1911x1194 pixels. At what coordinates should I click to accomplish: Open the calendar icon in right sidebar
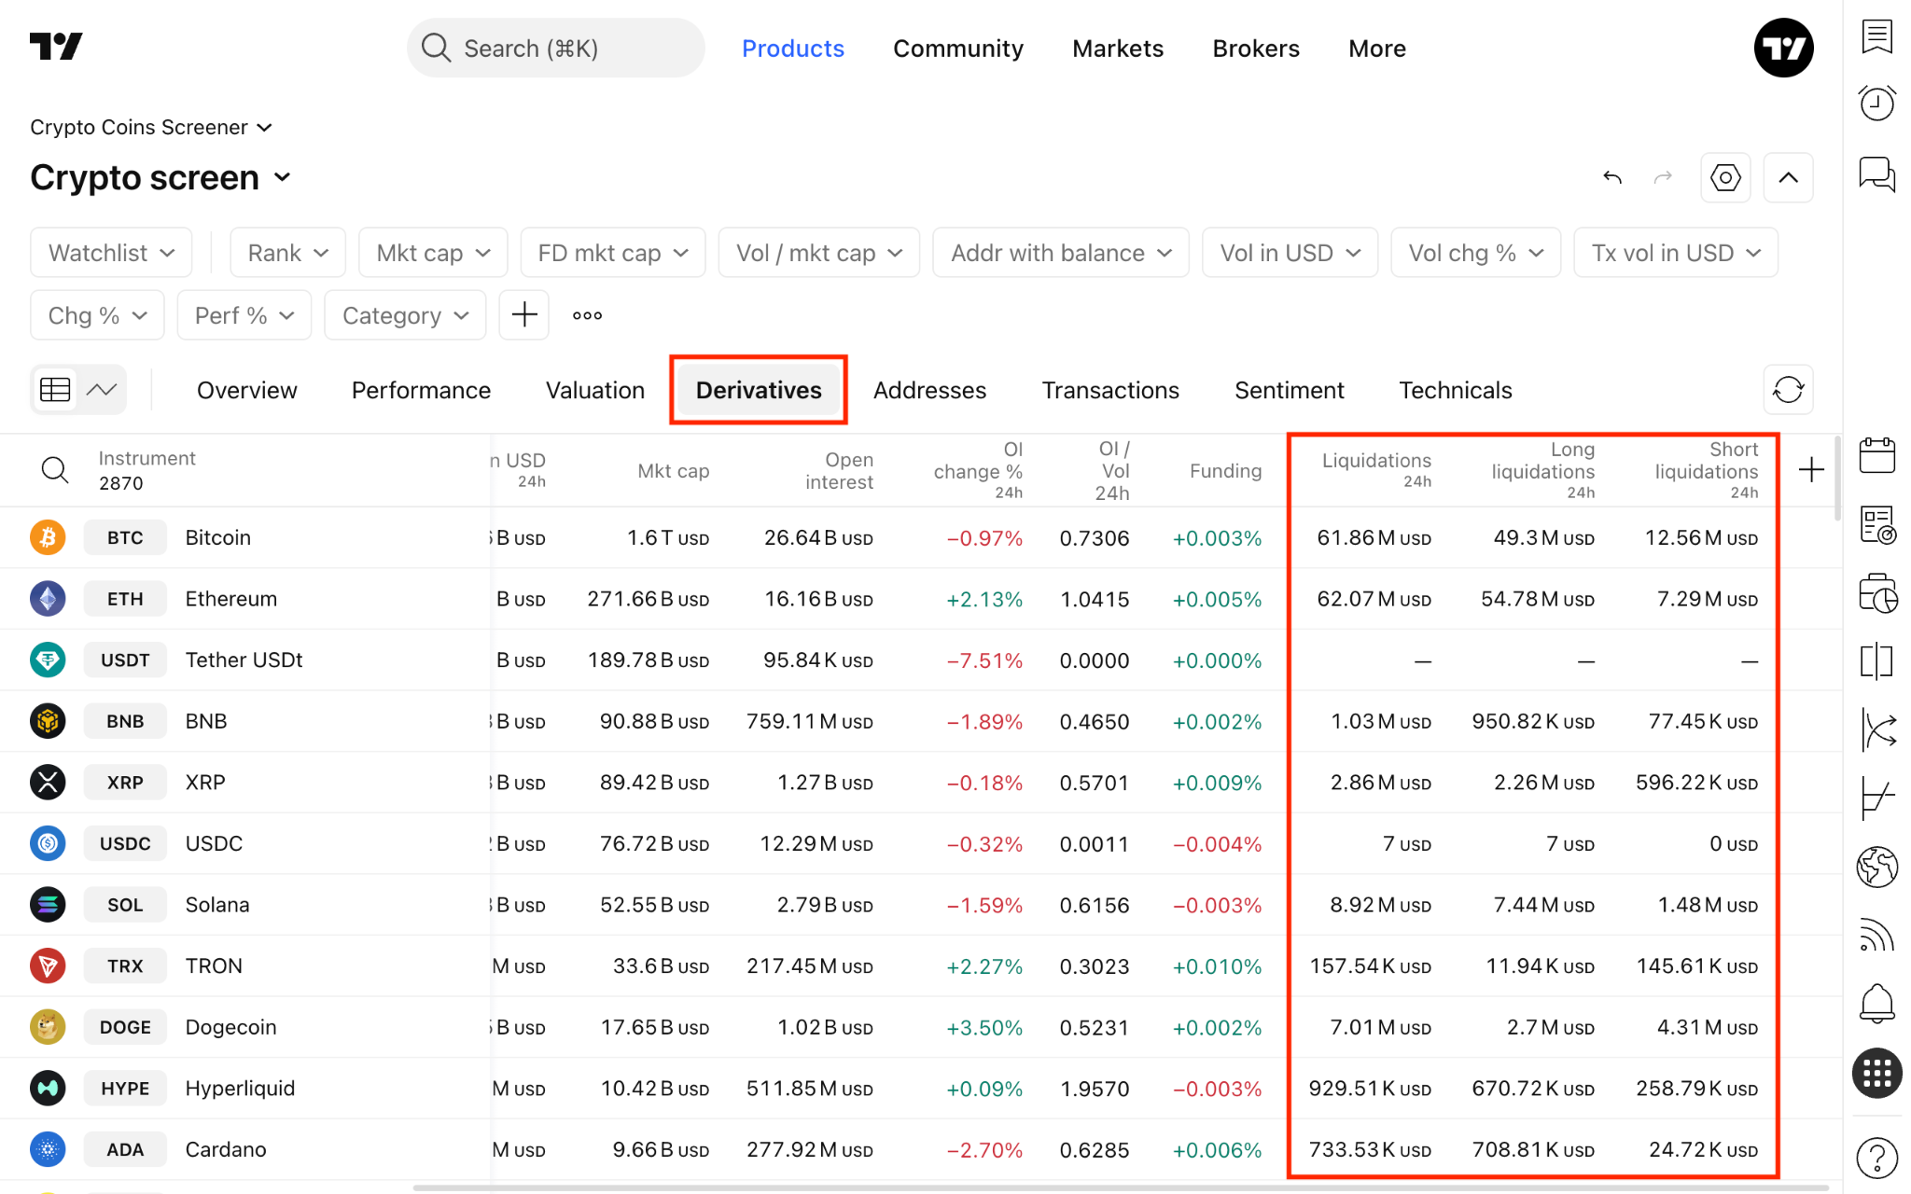1876,455
